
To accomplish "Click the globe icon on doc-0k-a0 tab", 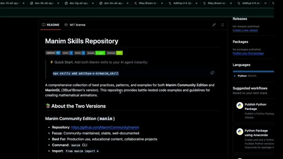I will (31, 3).
